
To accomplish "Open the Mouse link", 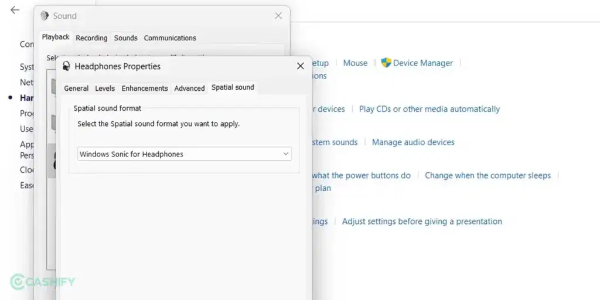I will point(355,63).
